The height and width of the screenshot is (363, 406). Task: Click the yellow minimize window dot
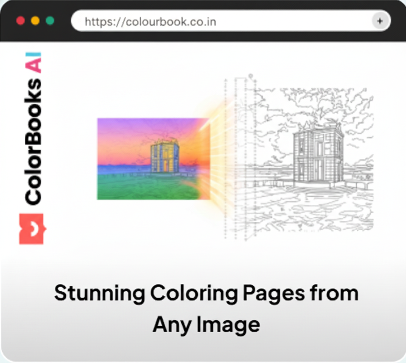[35, 20]
